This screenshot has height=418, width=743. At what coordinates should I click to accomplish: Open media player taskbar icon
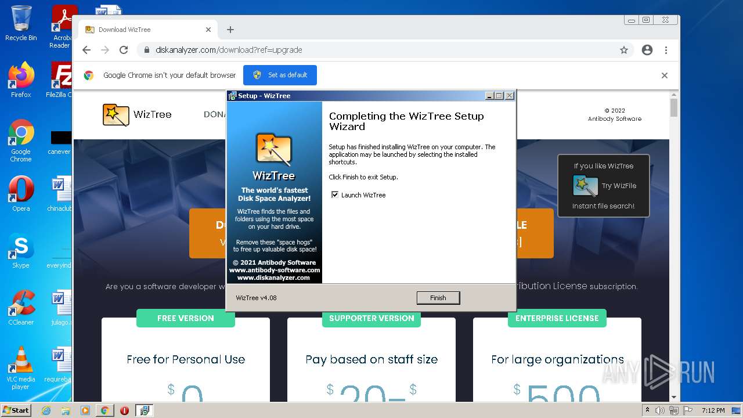pyautogui.click(x=85, y=410)
